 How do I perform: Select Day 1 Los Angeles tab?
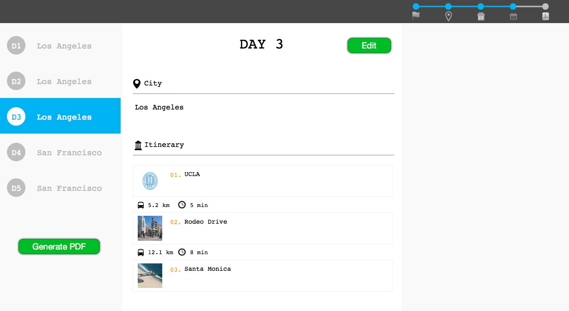click(x=60, y=46)
